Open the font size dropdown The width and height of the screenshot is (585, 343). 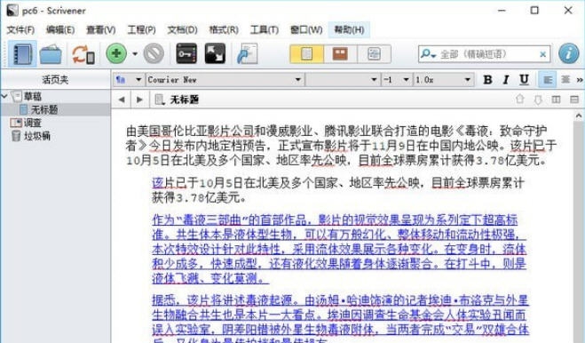click(396, 80)
